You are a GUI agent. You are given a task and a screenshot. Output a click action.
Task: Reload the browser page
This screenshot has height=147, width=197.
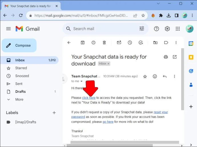(21, 15)
